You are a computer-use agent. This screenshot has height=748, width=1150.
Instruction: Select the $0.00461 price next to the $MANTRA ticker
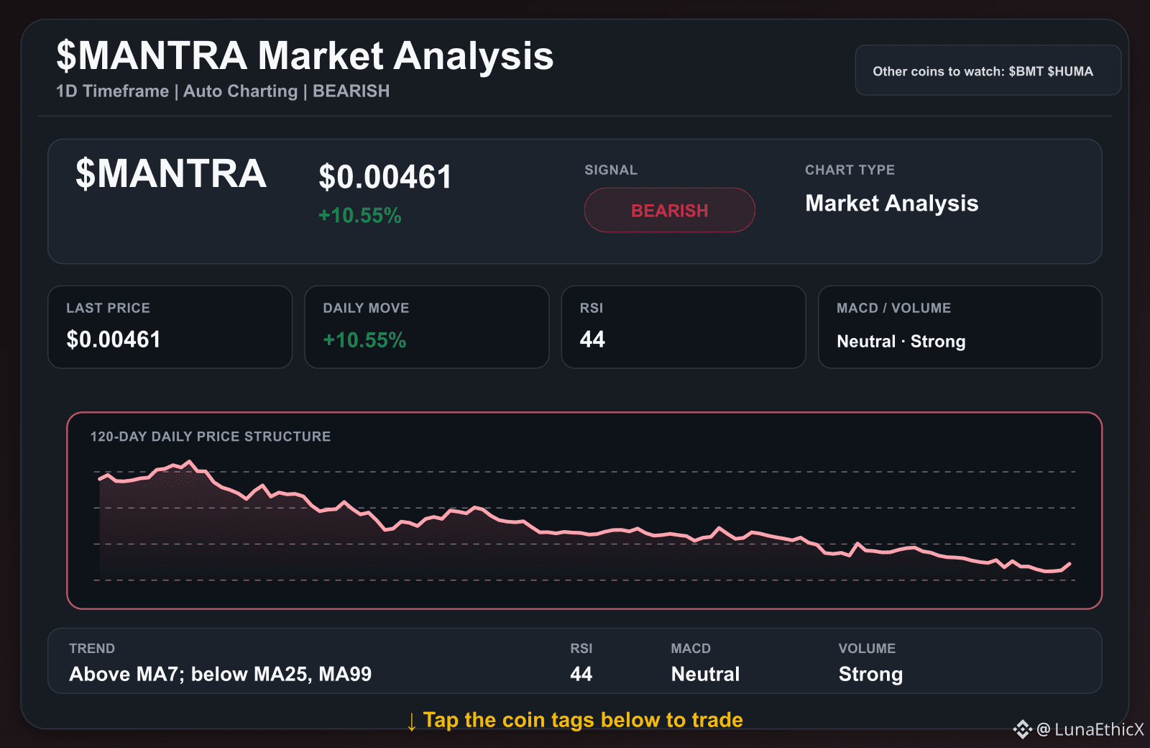coord(385,177)
